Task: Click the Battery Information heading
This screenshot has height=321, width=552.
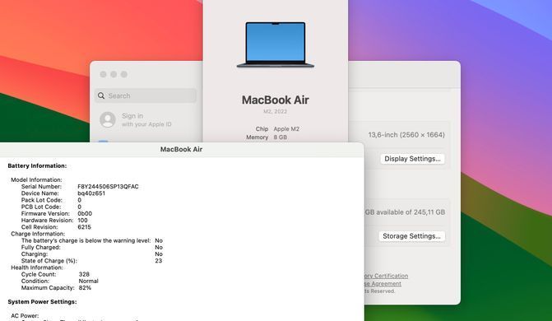Action: pyautogui.click(x=37, y=165)
